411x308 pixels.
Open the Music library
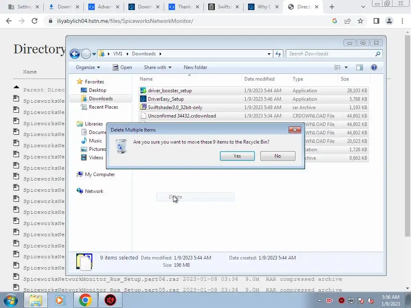coord(96,141)
